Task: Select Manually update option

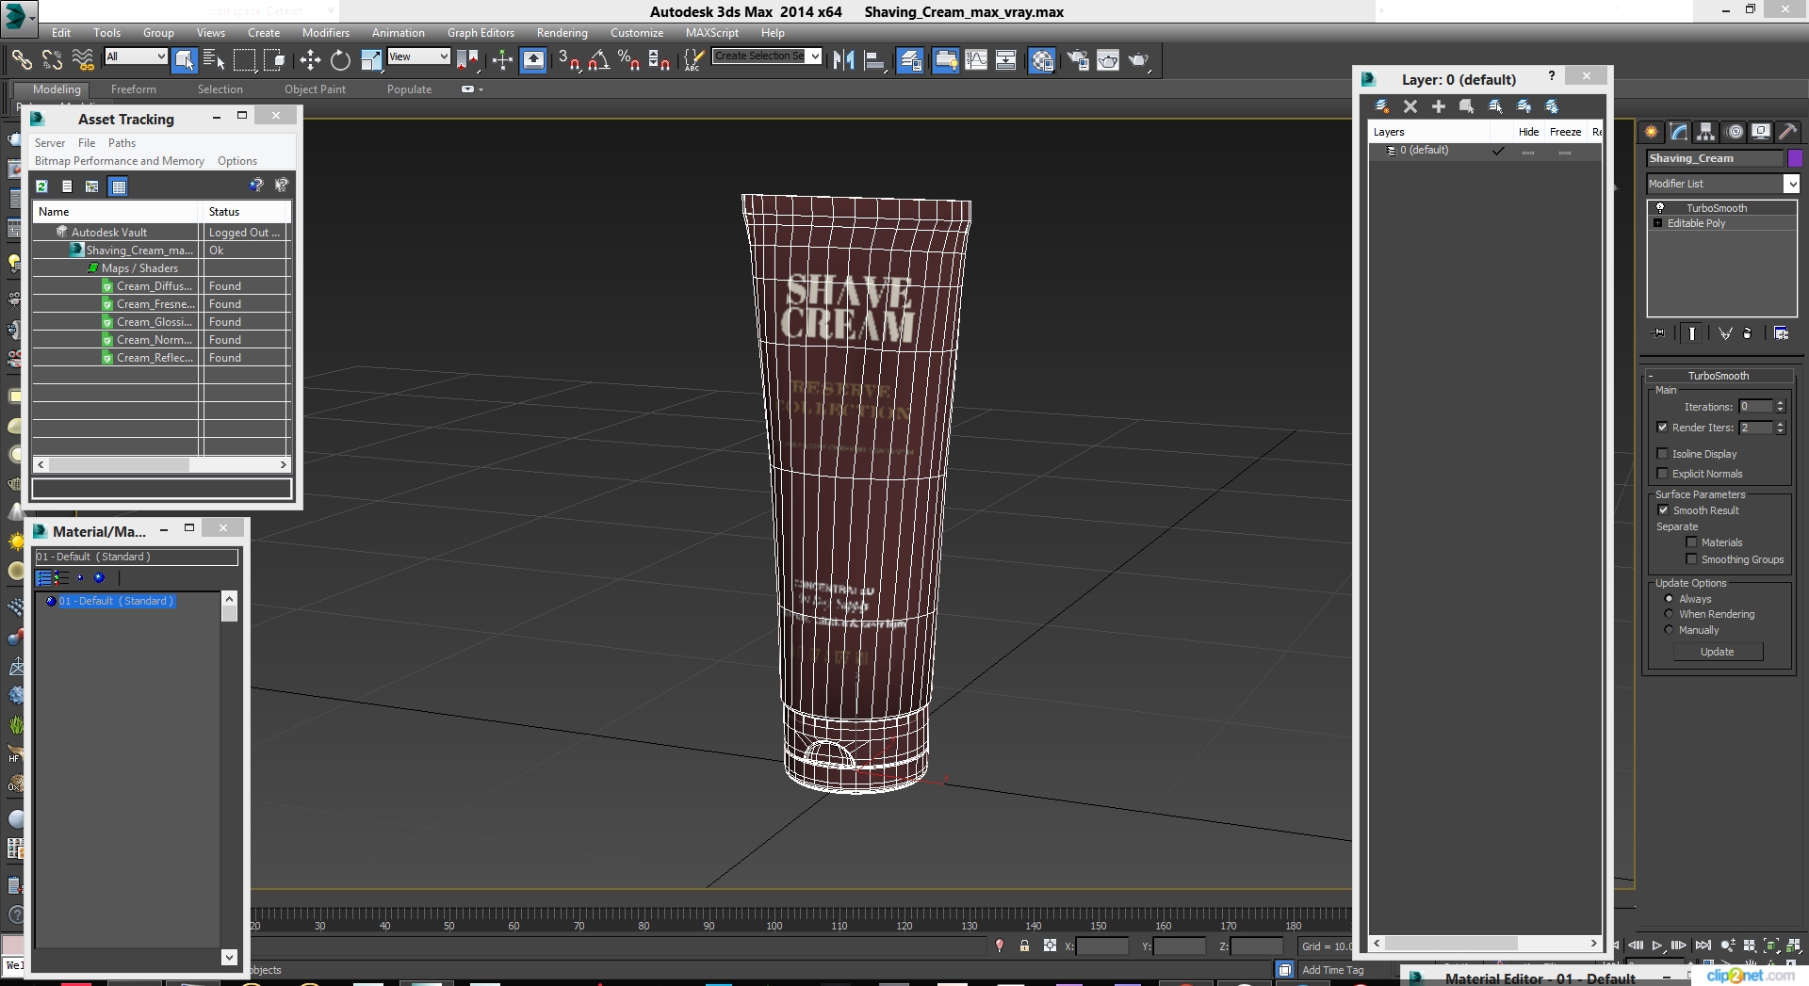Action: [x=1669, y=630]
